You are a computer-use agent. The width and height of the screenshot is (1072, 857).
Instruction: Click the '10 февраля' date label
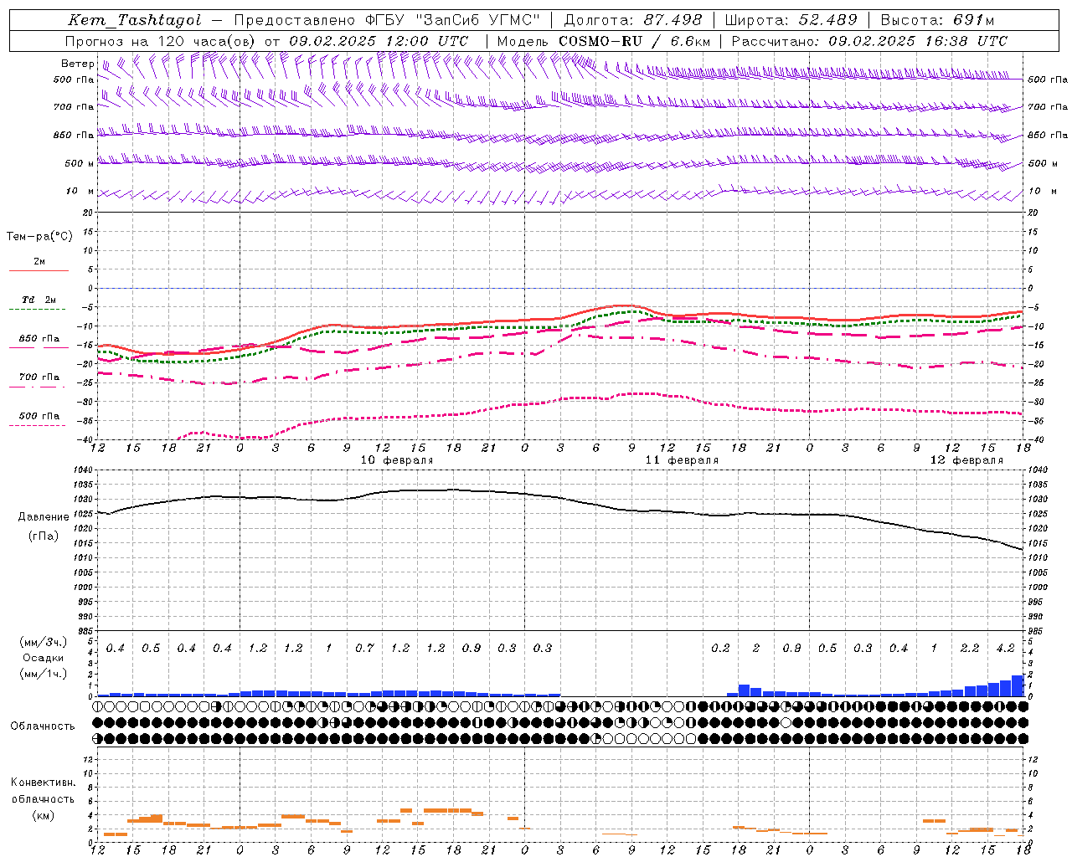pyautogui.click(x=397, y=460)
